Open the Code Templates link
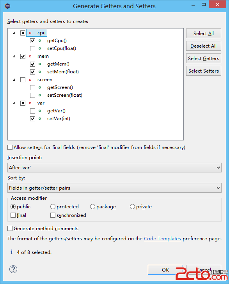This screenshot has width=229, height=284. tap(162, 239)
